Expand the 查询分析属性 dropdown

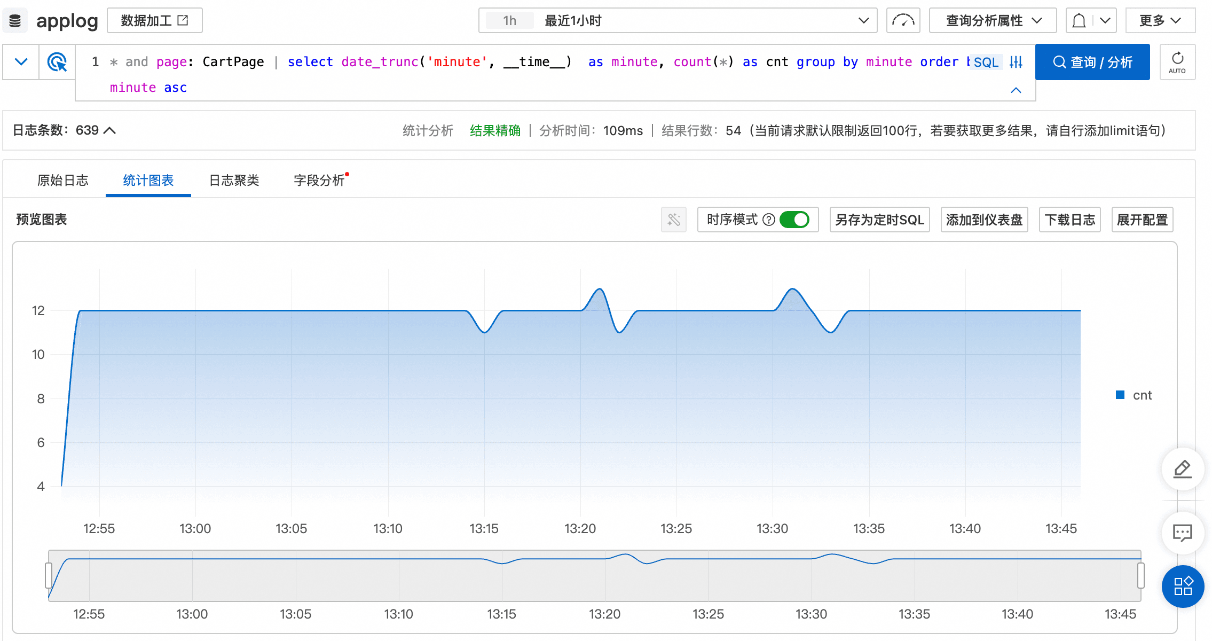pos(993,21)
